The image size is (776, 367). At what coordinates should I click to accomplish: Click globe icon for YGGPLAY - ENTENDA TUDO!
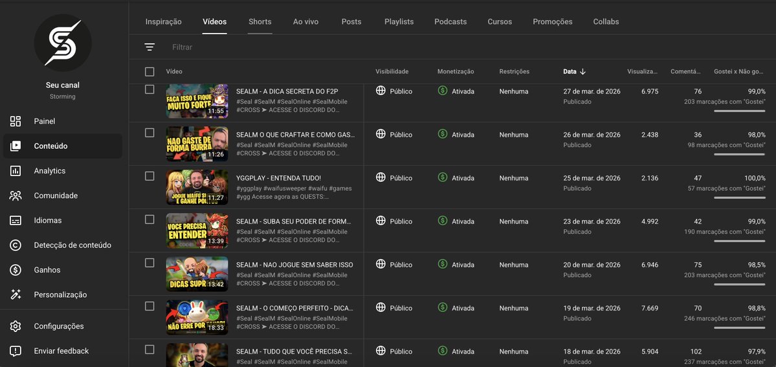click(381, 177)
